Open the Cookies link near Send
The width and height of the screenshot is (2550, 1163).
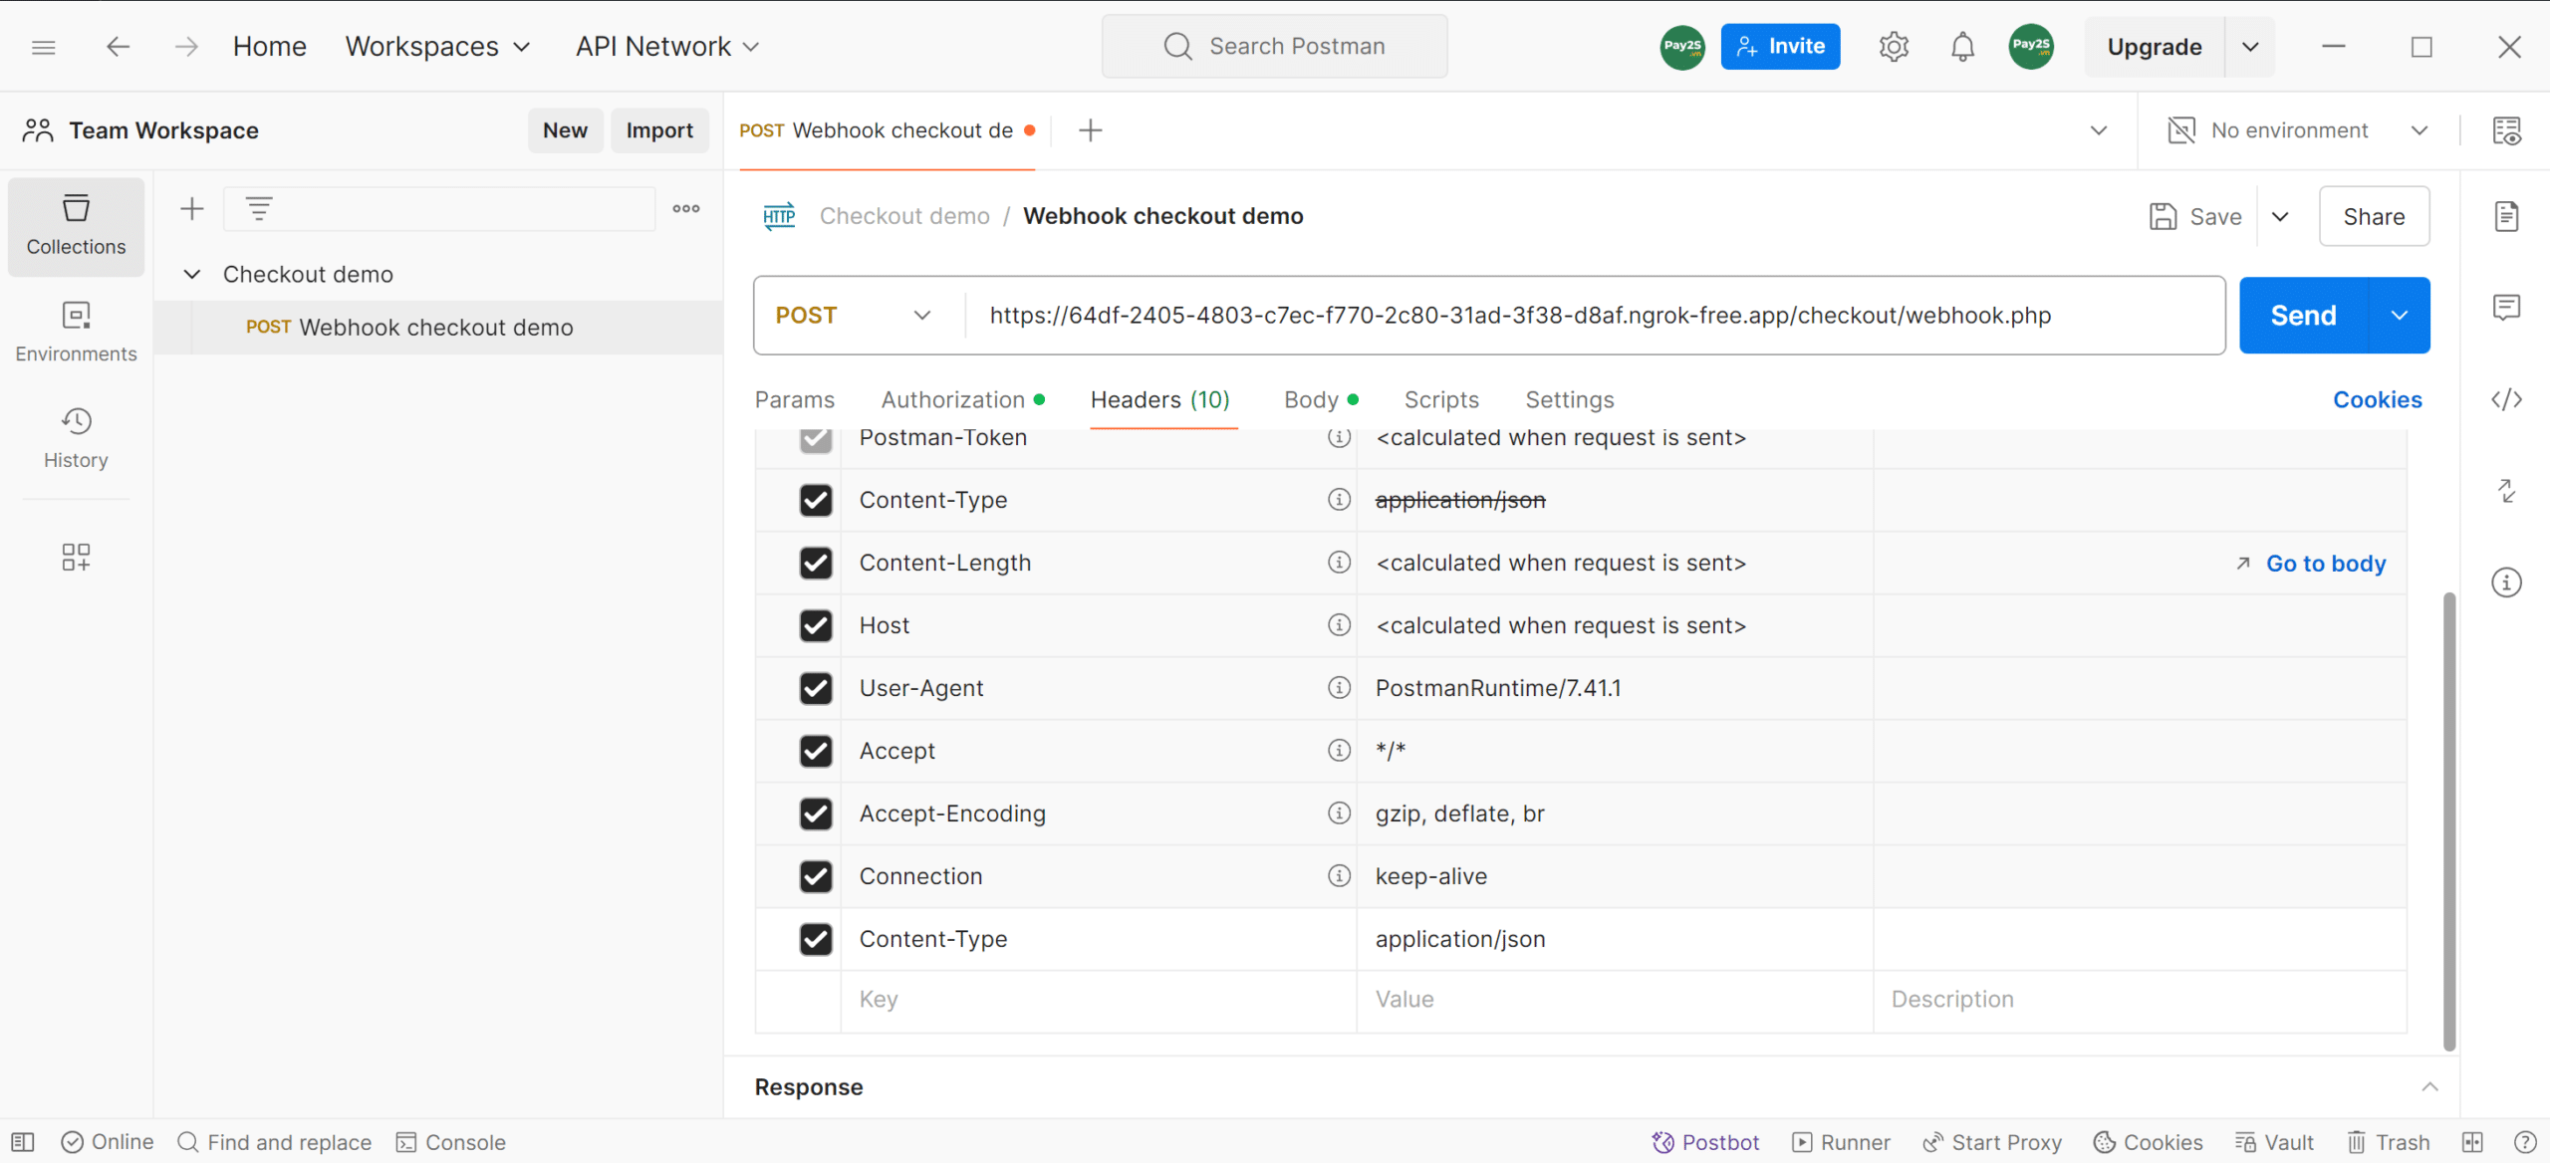tap(2377, 399)
